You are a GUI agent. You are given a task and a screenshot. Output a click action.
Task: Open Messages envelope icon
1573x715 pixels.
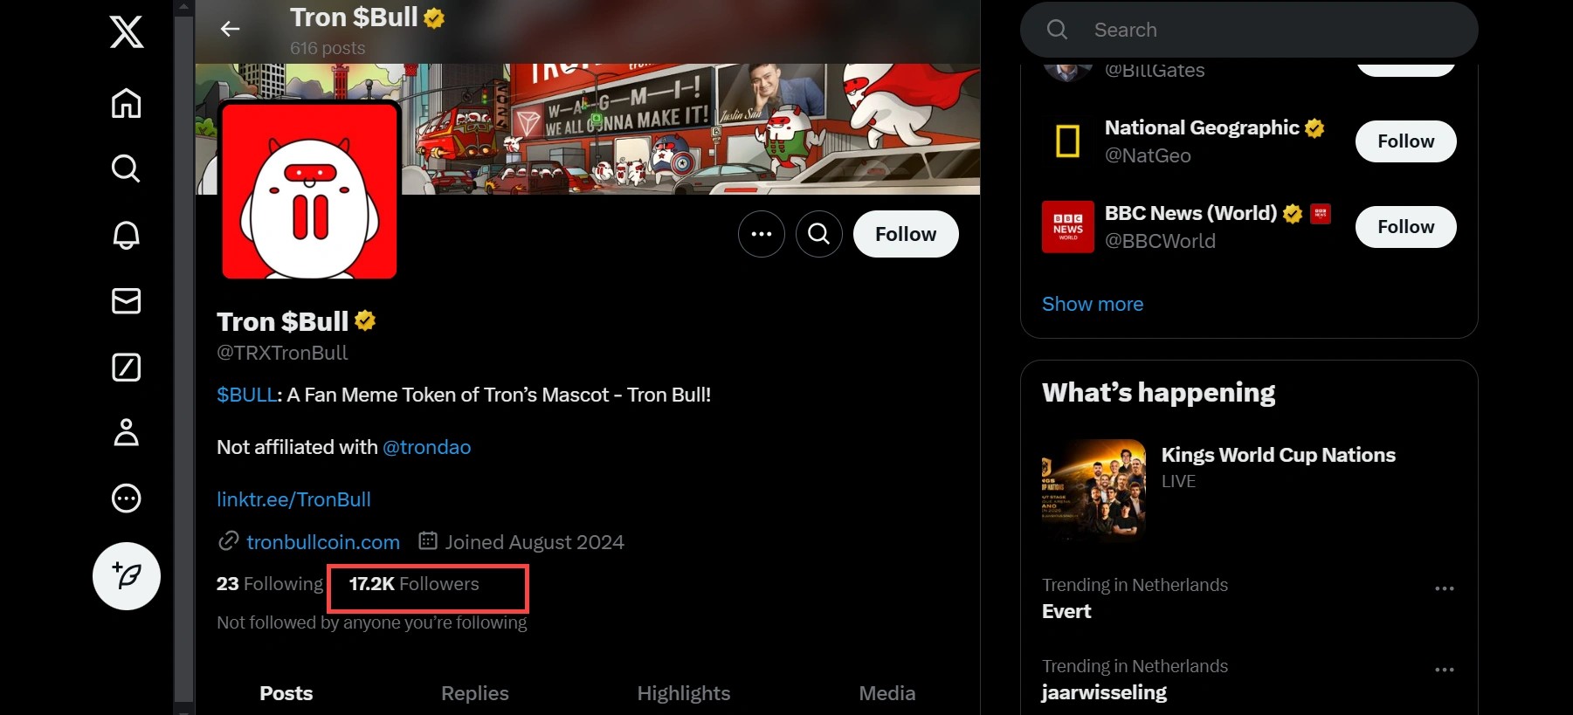click(127, 300)
